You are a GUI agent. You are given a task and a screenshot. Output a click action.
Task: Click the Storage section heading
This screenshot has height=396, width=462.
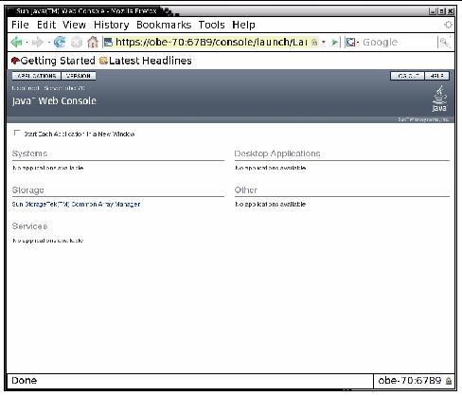point(27,190)
